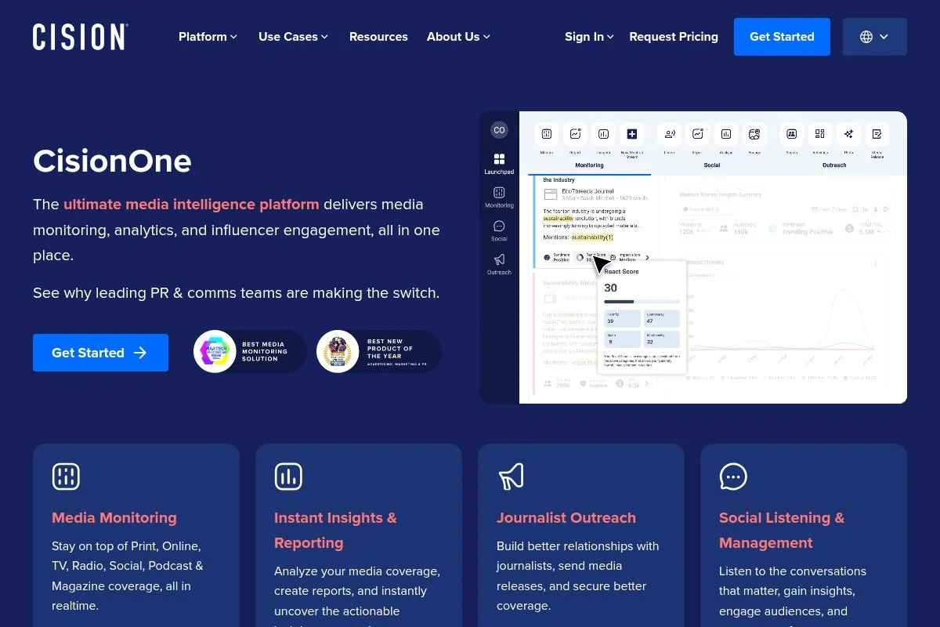Select the Social speech-bubble sidebar icon
Viewport: 940px width, 627px height.
coord(500,226)
